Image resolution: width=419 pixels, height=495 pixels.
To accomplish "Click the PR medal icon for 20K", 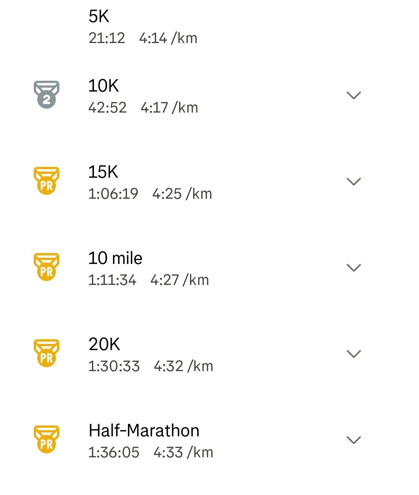I will [x=47, y=353].
